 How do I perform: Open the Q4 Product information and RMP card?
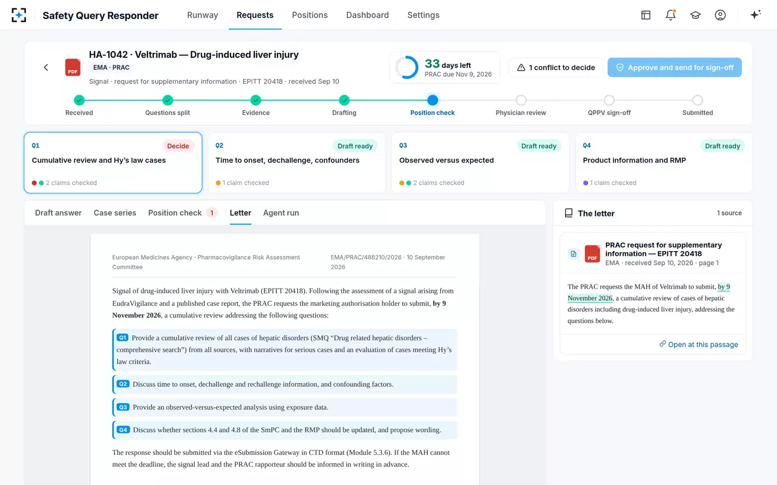click(x=664, y=163)
